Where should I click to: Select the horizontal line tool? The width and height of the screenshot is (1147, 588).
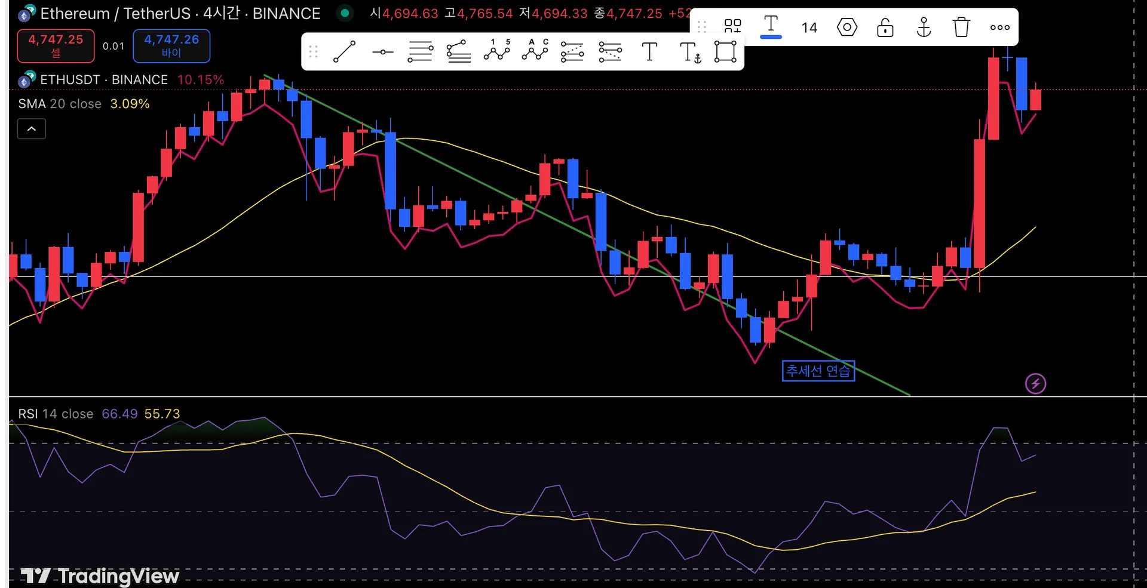pyautogui.click(x=382, y=52)
